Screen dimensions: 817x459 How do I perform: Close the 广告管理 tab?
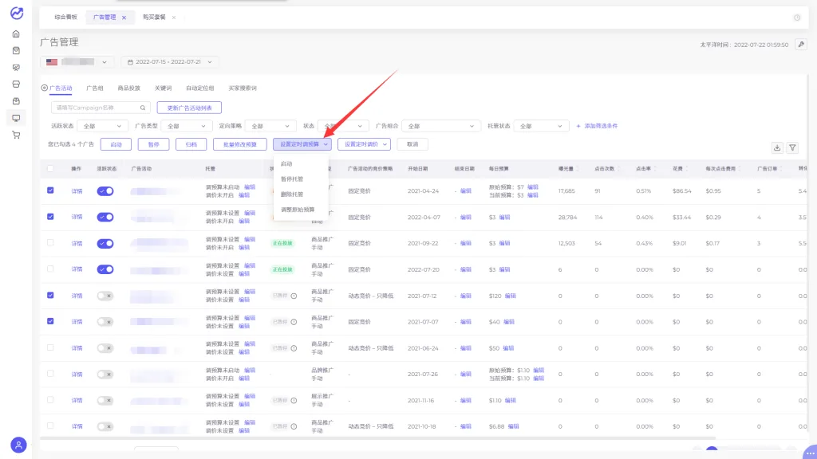(124, 18)
